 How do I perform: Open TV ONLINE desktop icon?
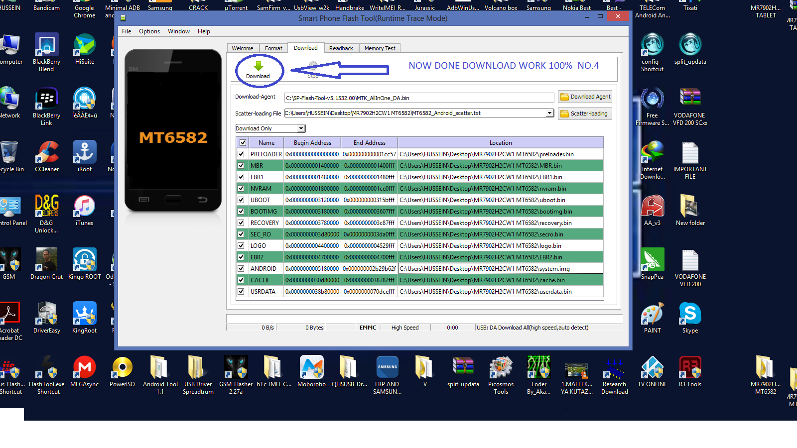(x=652, y=371)
